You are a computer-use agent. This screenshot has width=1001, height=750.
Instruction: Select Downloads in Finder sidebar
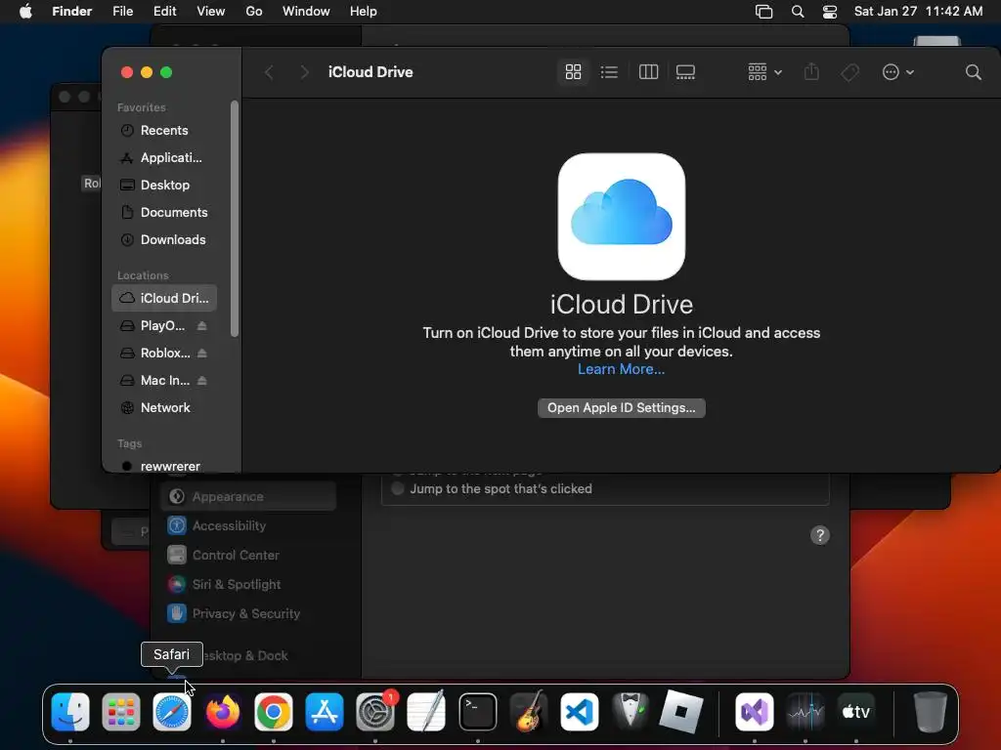(164, 240)
